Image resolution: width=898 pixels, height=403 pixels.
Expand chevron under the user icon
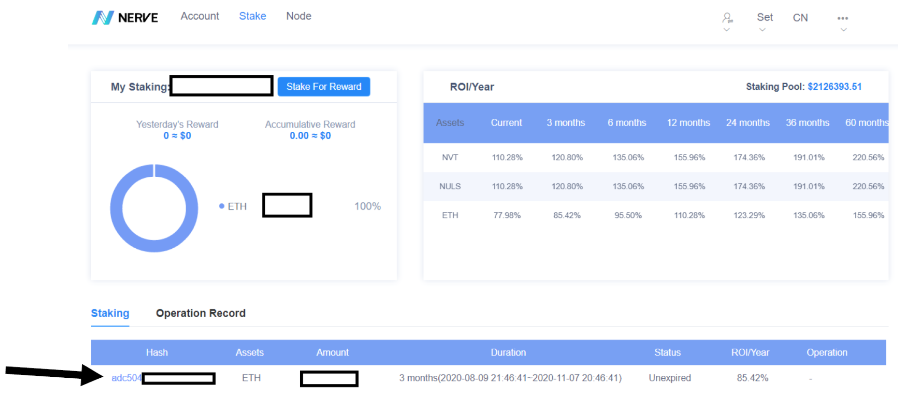[726, 30]
